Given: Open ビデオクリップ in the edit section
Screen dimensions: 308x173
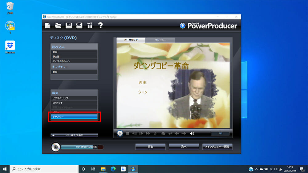Looking at the screenshot, I should click(x=74, y=98).
